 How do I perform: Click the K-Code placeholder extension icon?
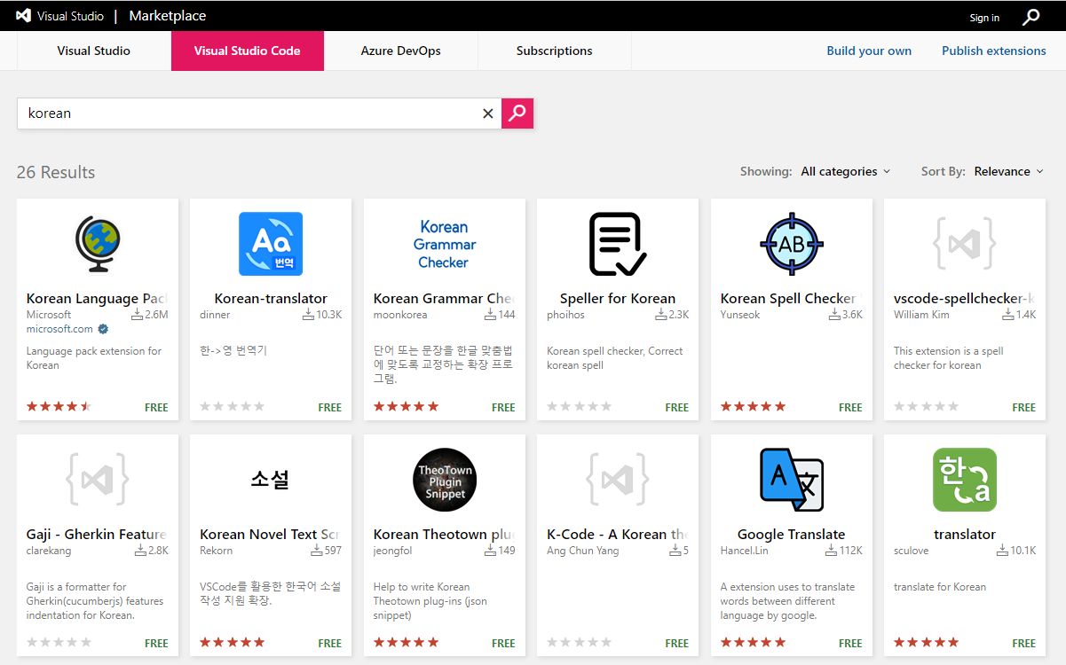[x=618, y=480]
